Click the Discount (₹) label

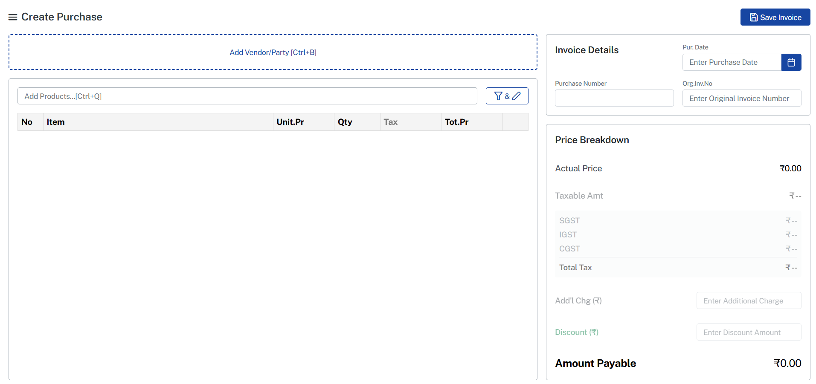click(x=577, y=332)
